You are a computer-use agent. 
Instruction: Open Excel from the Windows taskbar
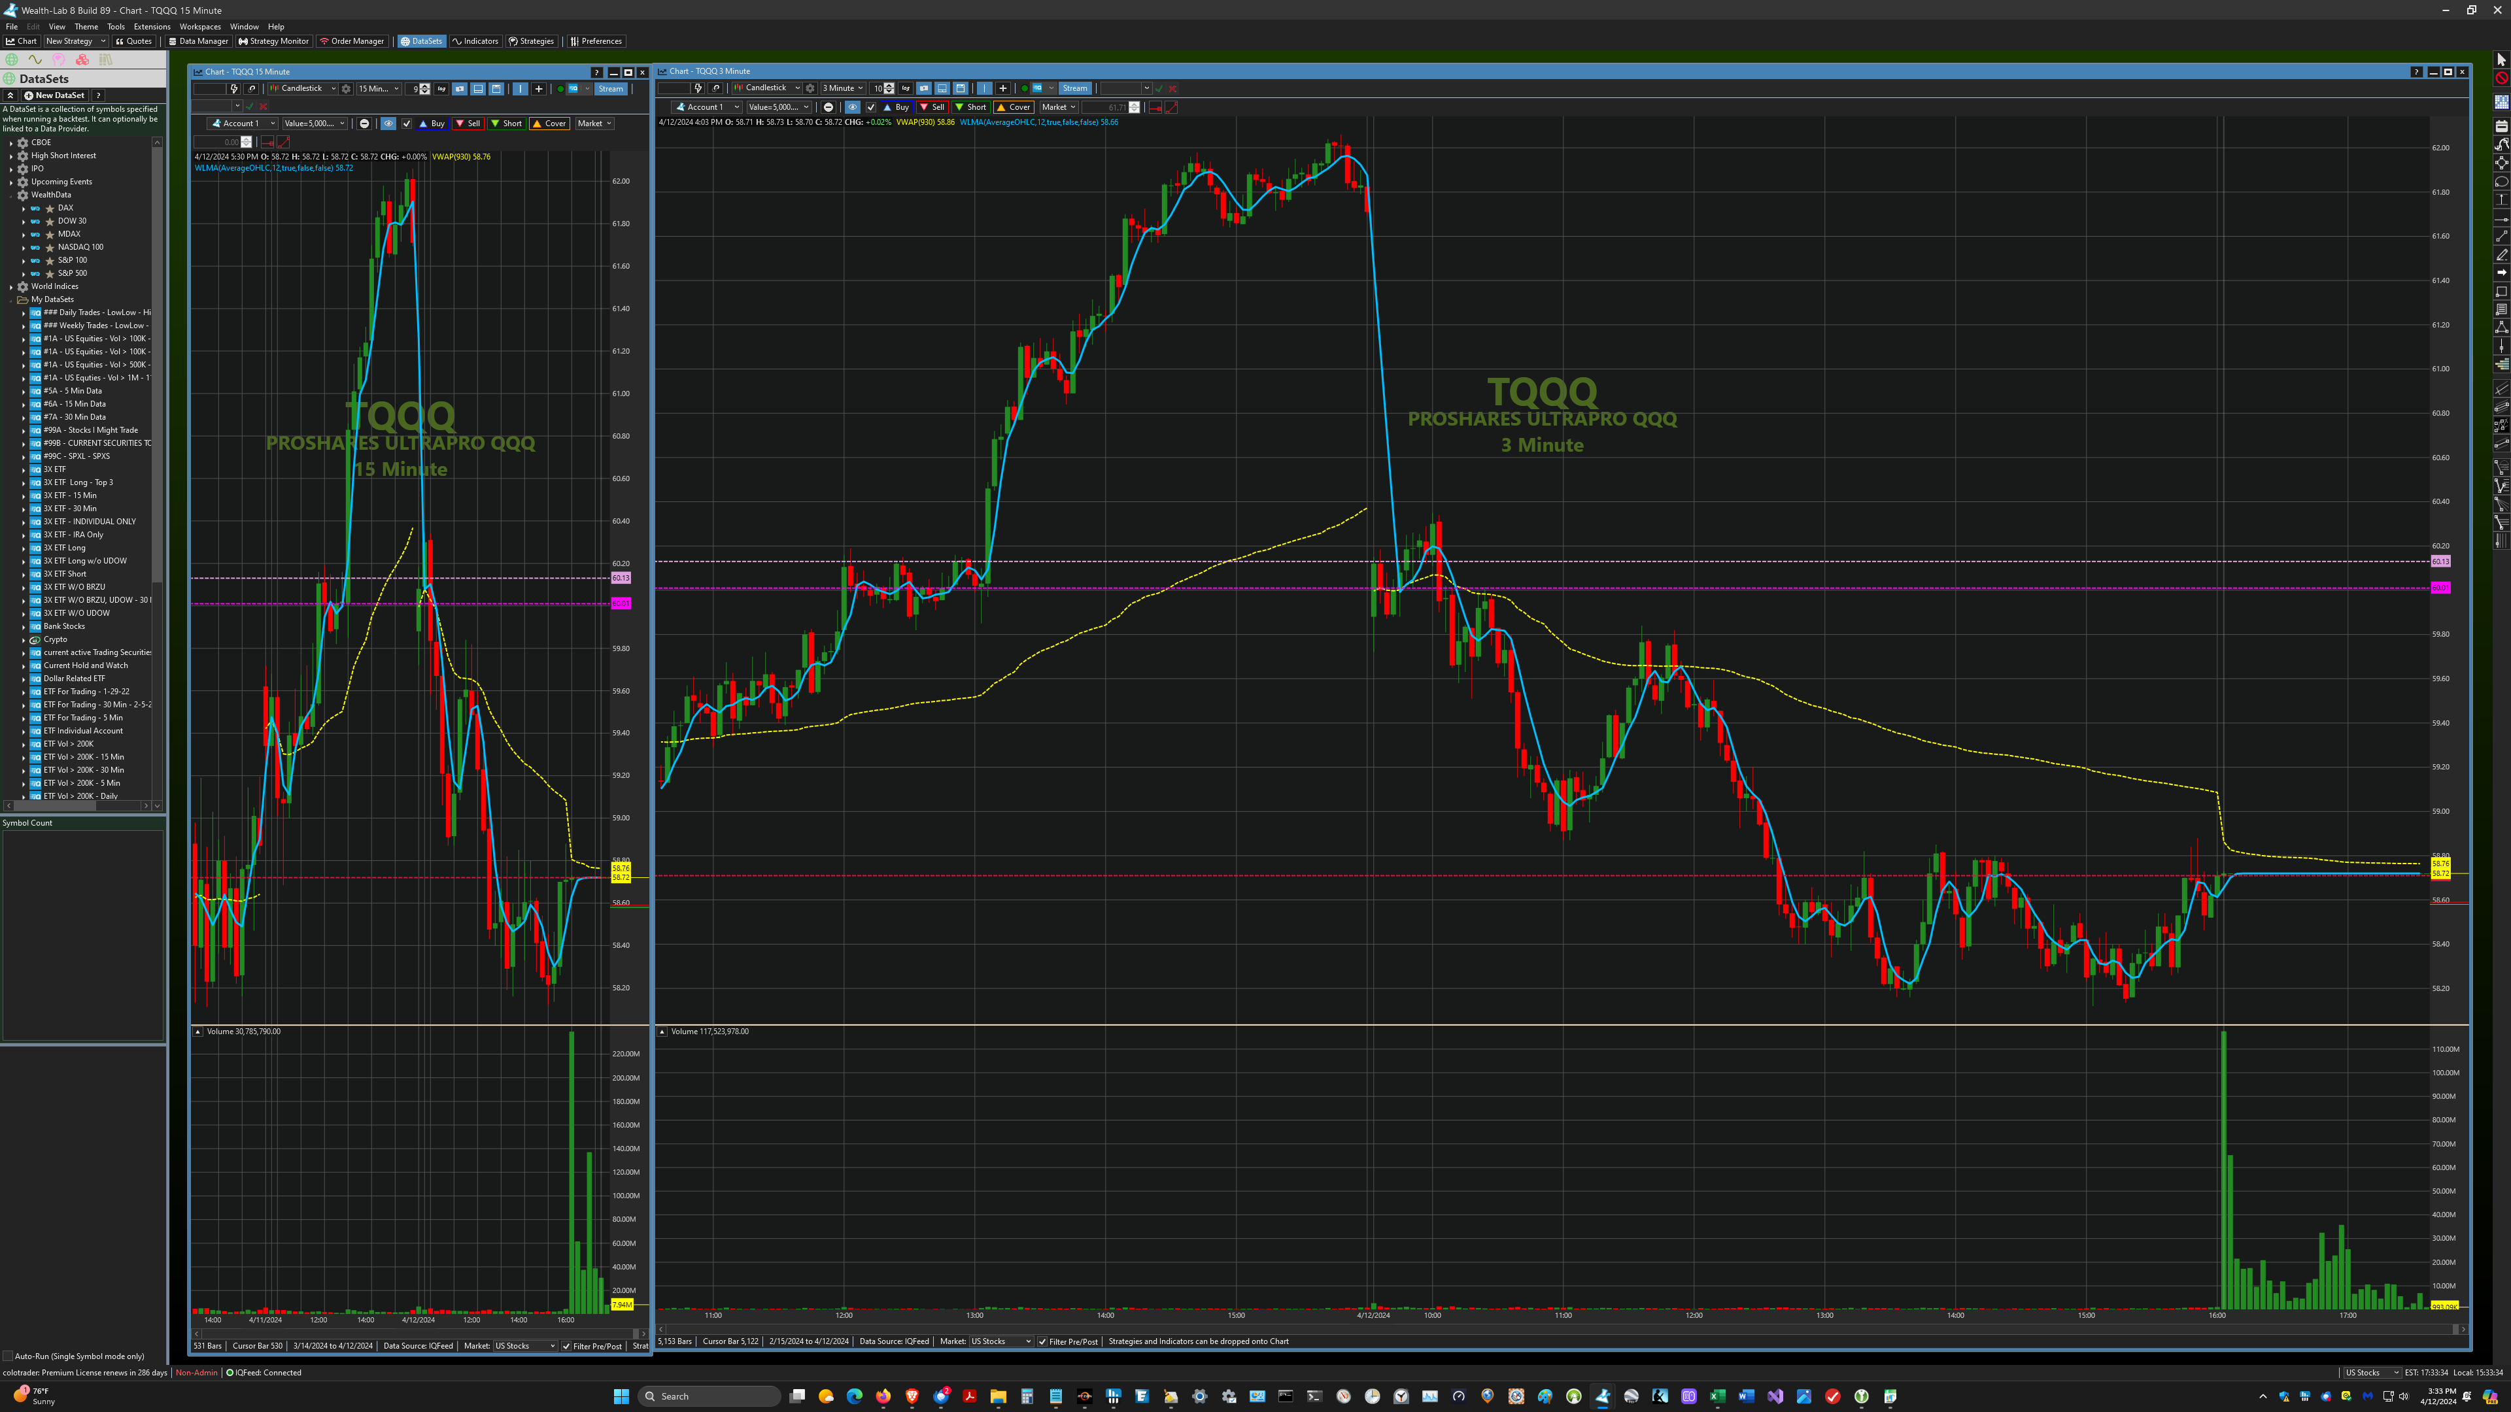[x=1717, y=1396]
